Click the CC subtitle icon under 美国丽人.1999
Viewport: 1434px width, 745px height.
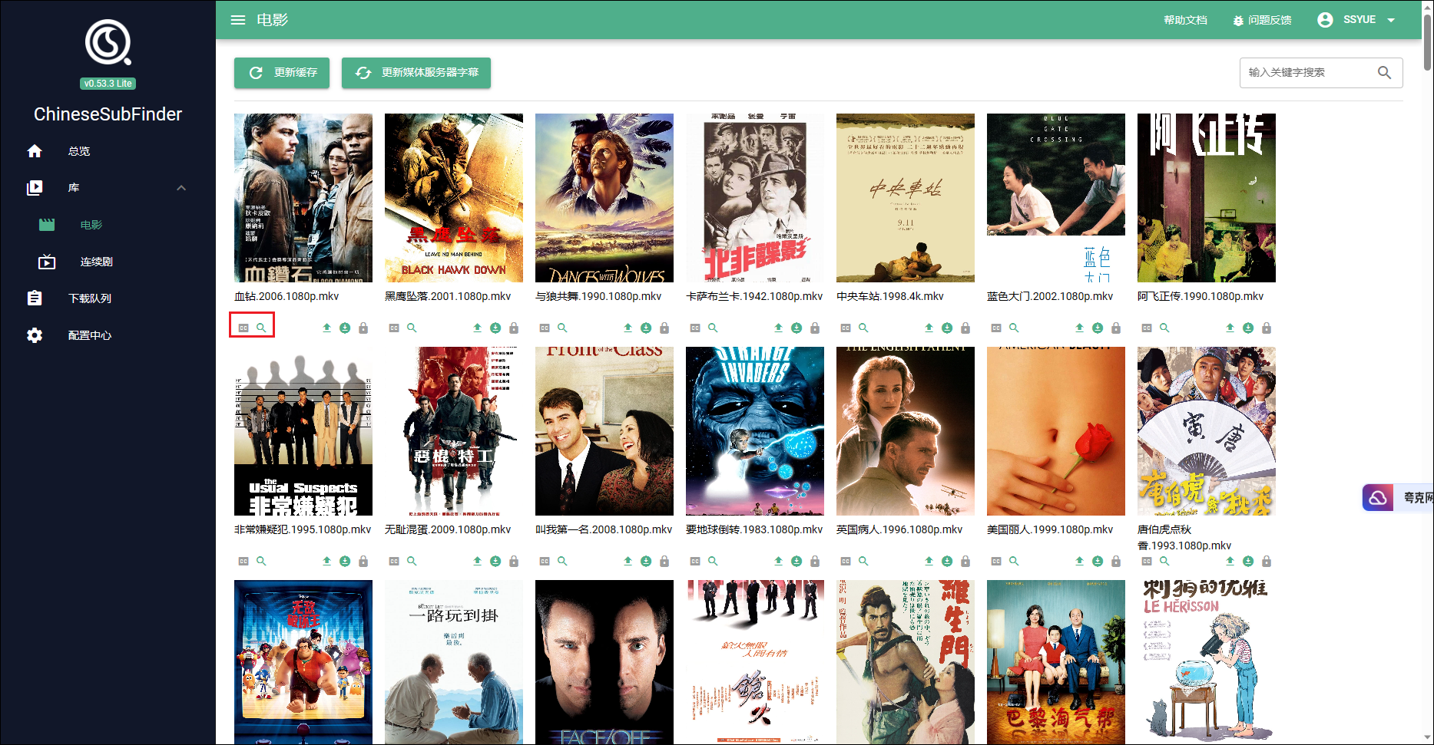pos(996,561)
